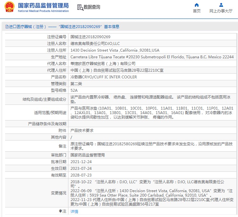This screenshot has height=217, width=238.
Task: Select 产品与医用冰垫 intended use text
Action: [x=152, y=112]
